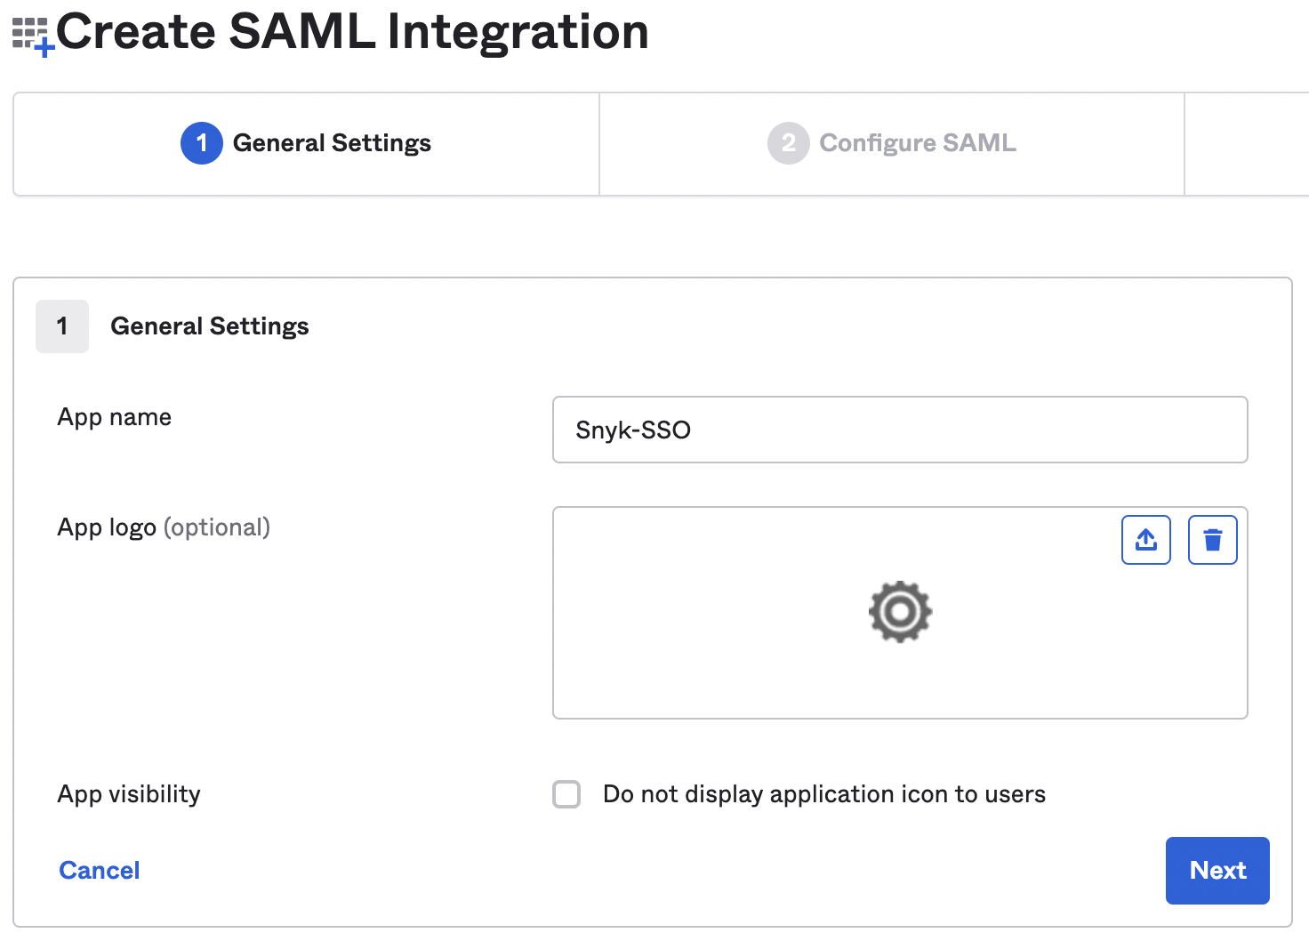Click the step 1 circle badge
1309x941 pixels.
tap(201, 143)
